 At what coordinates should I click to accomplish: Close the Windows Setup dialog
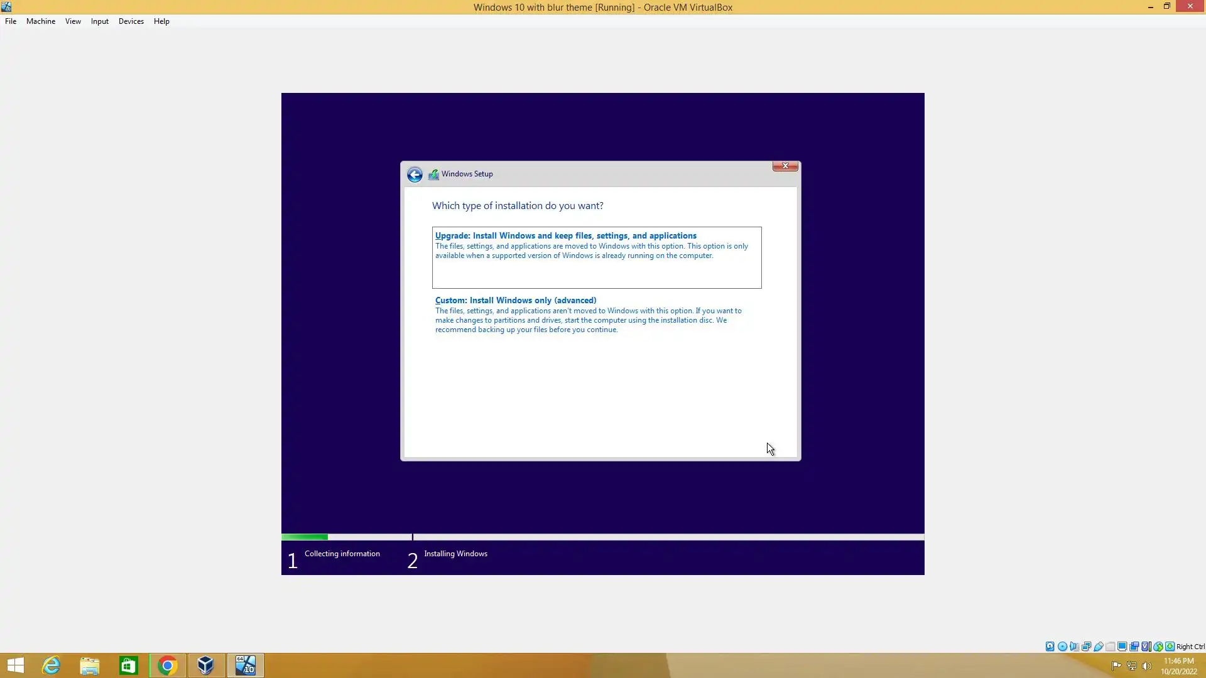[785, 166]
